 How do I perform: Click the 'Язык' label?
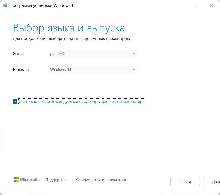pyautogui.click(x=19, y=54)
